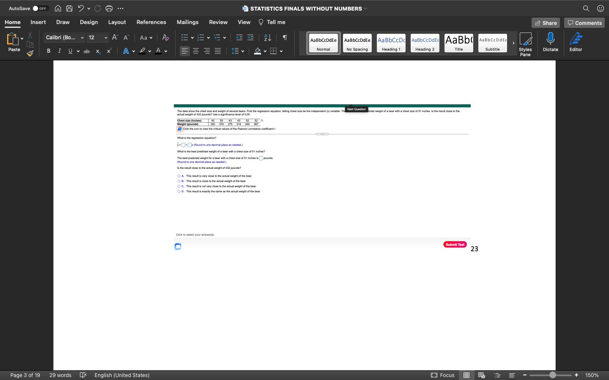Select the Format Painter tool
Screen dimensions: 609x380
click(30, 53)
